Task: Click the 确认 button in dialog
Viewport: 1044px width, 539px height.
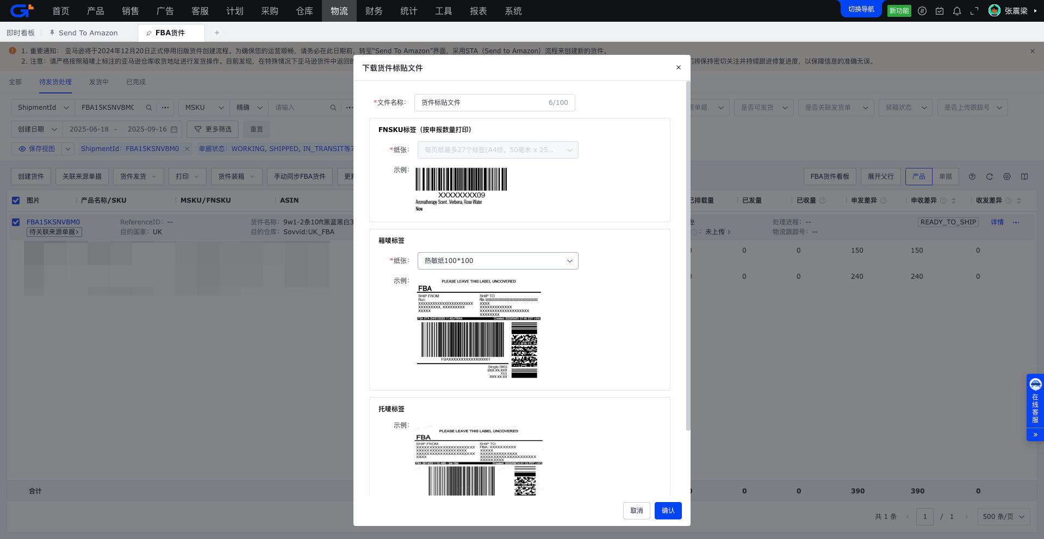Action: [668, 511]
